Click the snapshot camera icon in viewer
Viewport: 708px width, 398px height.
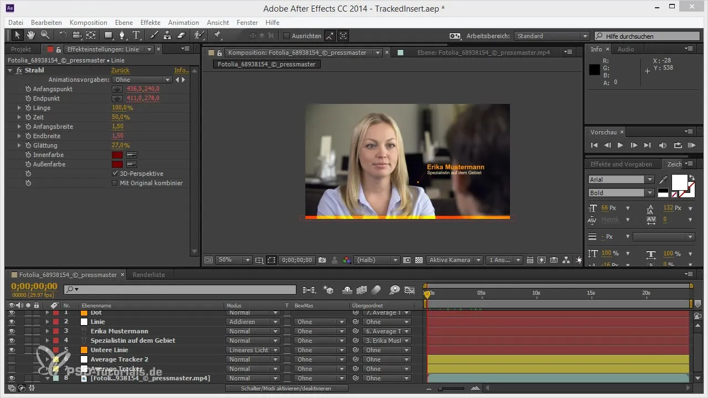(322, 260)
